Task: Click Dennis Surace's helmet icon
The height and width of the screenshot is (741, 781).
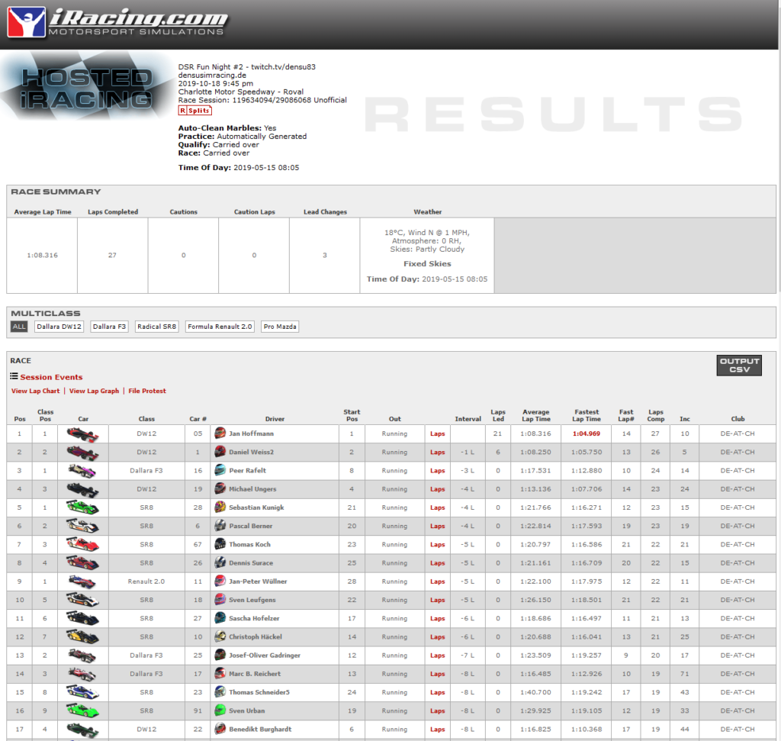Action: (x=220, y=562)
